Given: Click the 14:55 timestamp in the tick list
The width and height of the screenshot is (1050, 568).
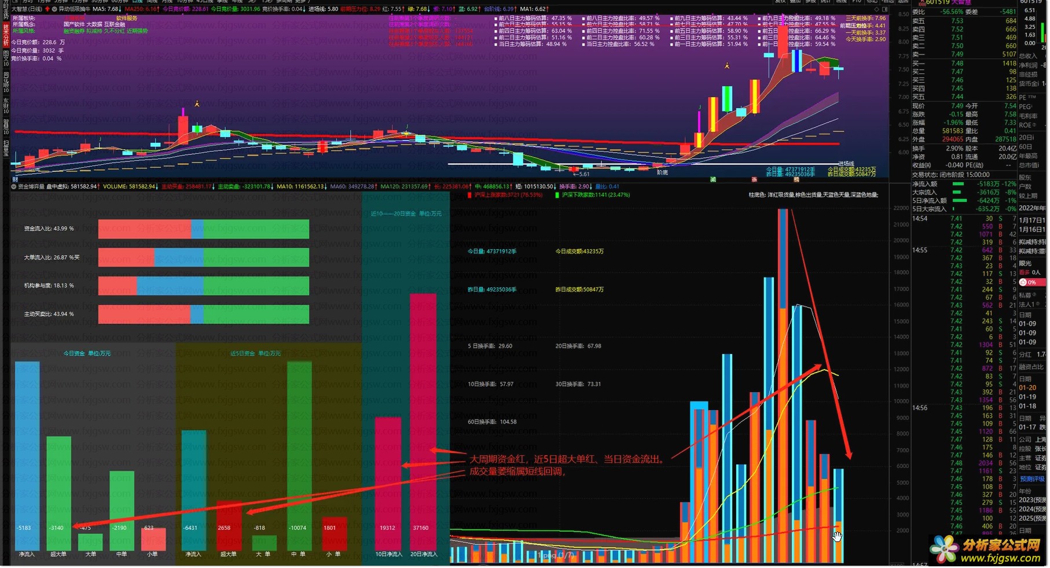Looking at the screenshot, I should tap(920, 250).
